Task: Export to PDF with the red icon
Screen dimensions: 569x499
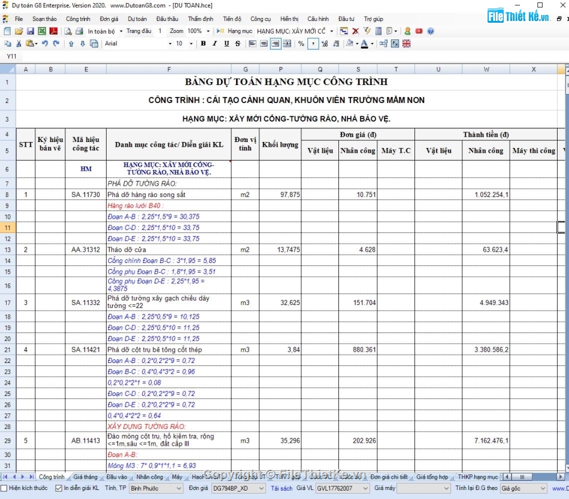Action: (54, 31)
